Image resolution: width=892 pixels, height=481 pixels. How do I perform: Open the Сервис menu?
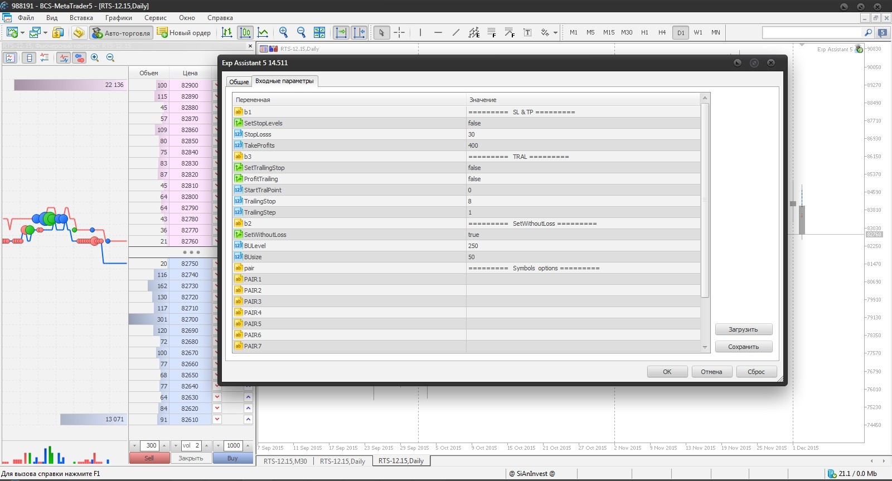click(156, 18)
